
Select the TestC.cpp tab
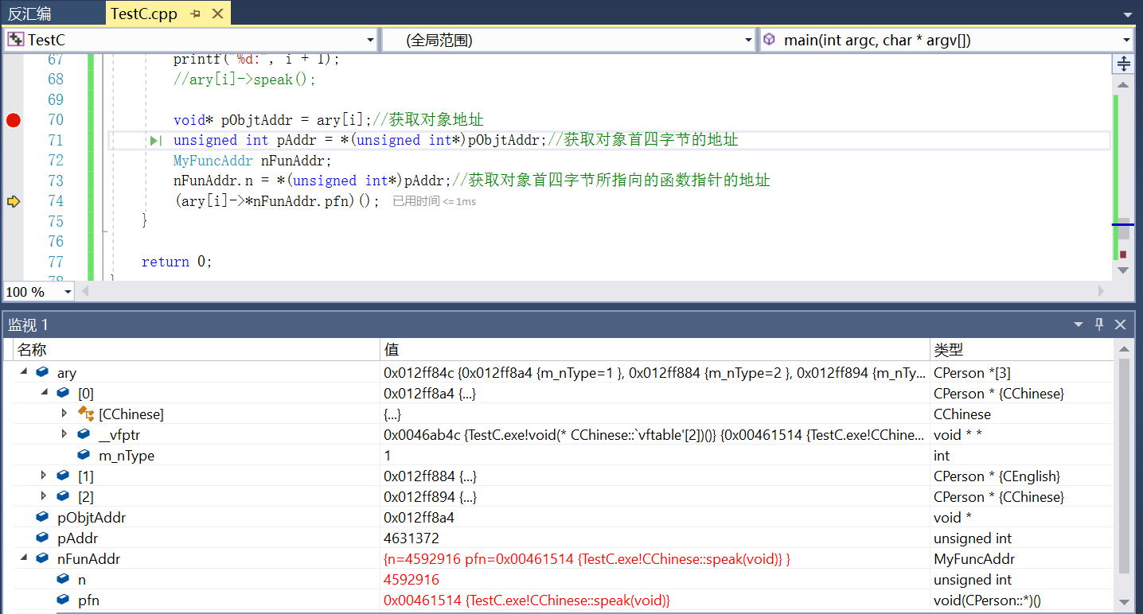click(144, 14)
